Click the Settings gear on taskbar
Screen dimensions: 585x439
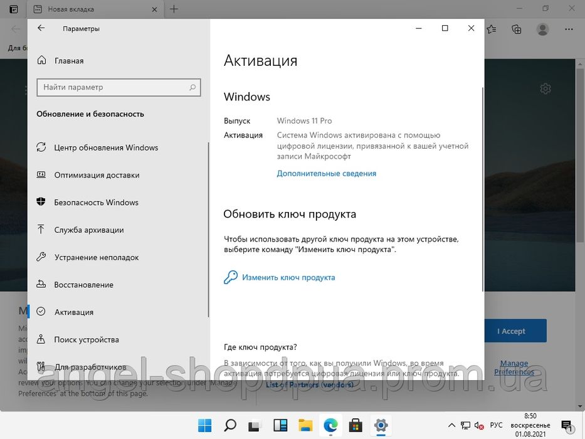click(381, 425)
